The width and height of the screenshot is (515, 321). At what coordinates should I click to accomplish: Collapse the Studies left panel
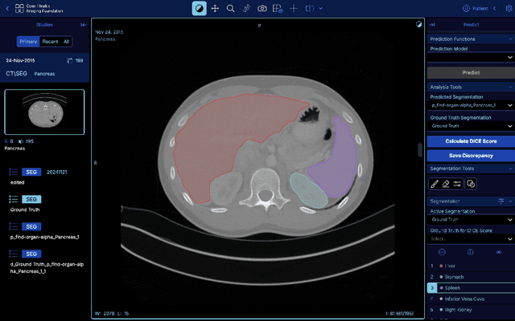coord(83,25)
